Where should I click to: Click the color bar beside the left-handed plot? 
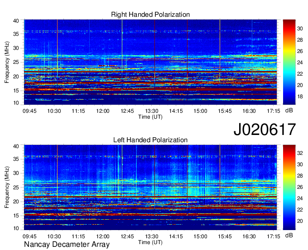289,187
